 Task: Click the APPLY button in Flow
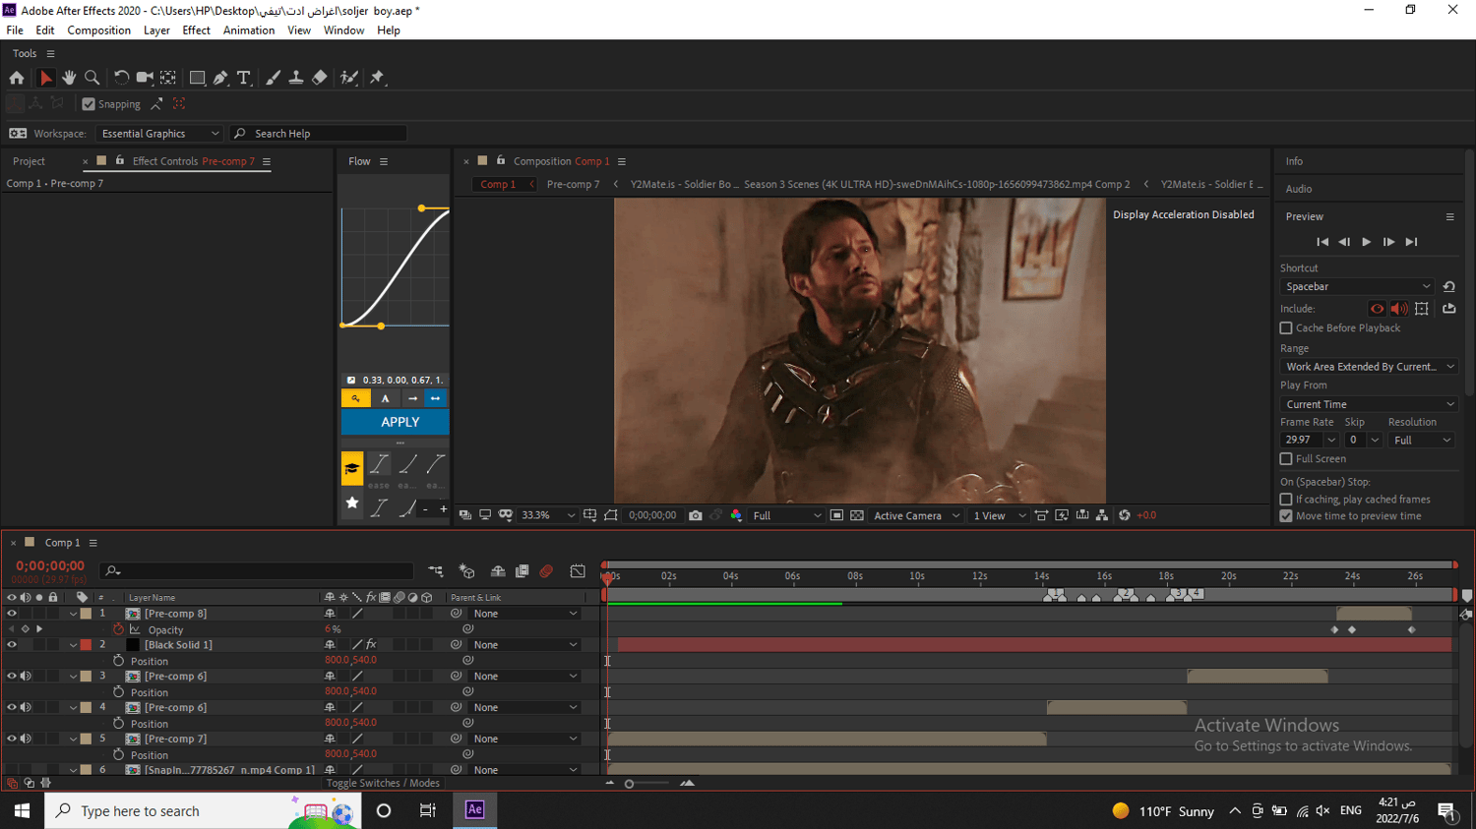396,422
